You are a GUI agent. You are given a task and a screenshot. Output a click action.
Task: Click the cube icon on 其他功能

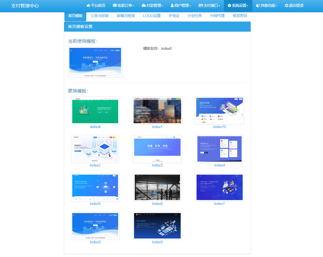point(258,6)
